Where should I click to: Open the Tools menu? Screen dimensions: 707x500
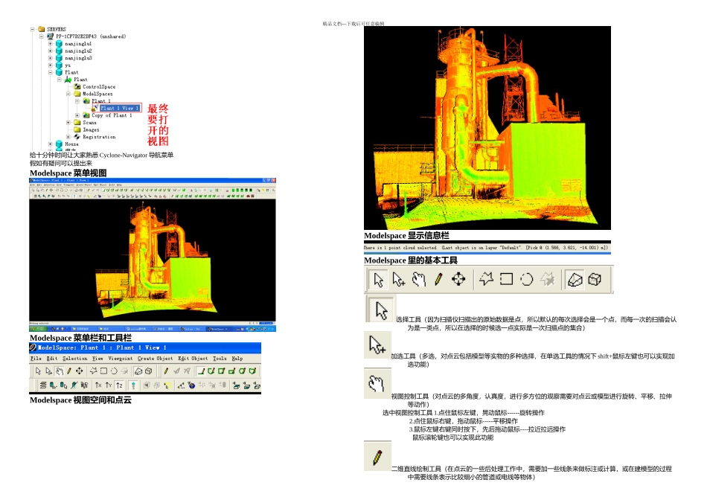(x=220, y=359)
